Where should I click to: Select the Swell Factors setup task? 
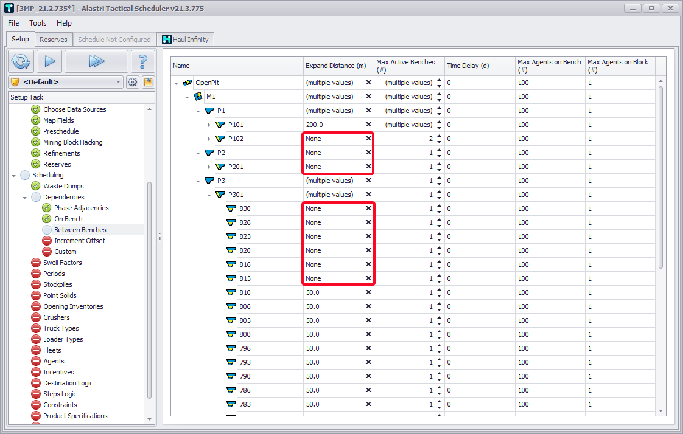tap(62, 263)
